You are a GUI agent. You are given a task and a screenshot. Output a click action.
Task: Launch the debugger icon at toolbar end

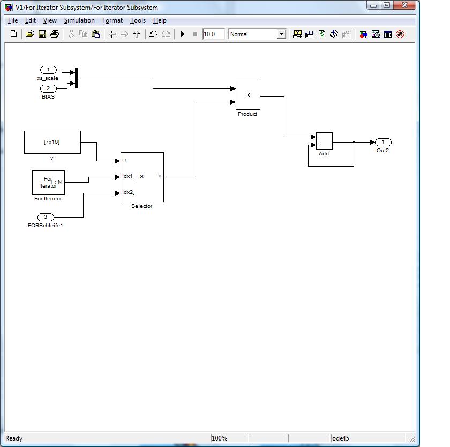click(400, 34)
